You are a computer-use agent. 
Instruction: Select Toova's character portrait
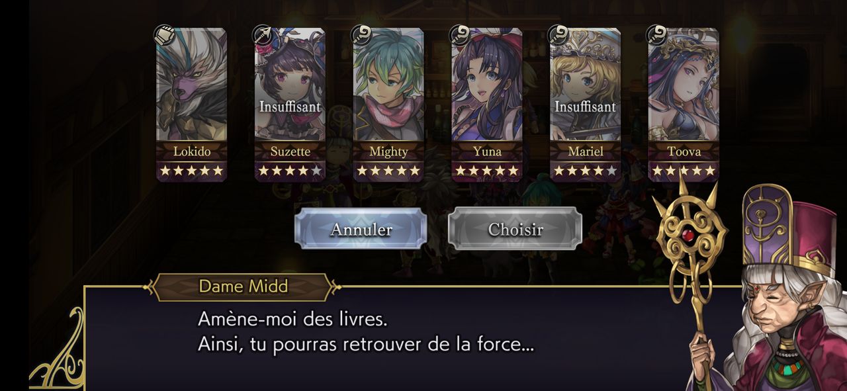tap(684, 85)
